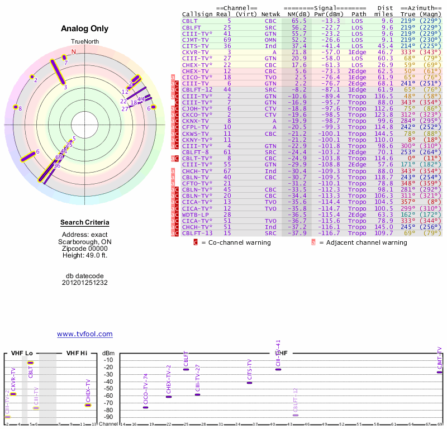Click CBLN-TV callsign on channel 40 row
447x429 pixels.
pos(195,177)
